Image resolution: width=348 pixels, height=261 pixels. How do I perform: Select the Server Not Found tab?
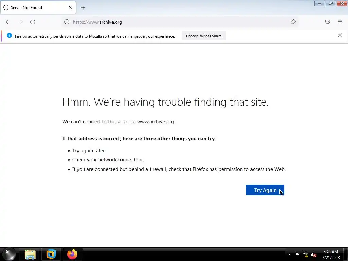pos(38,8)
